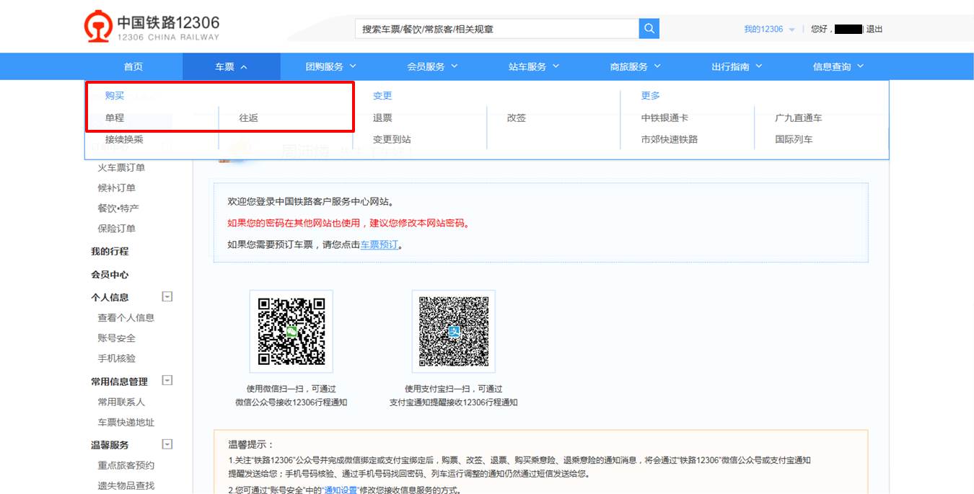974x494 pixels.
Task: Collapse the 温馨服务 sidebar section
Action: point(167,444)
